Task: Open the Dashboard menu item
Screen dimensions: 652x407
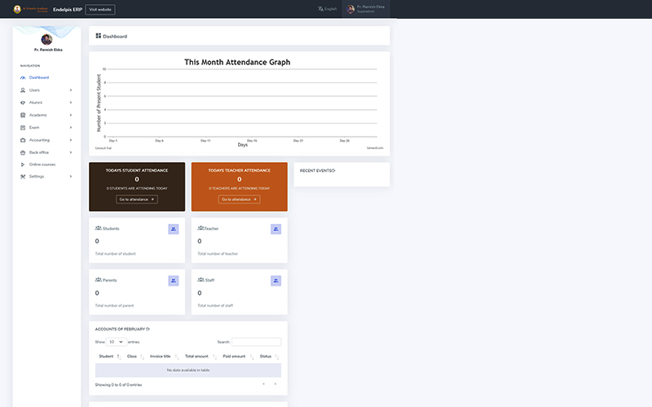Action: [39, 77]
